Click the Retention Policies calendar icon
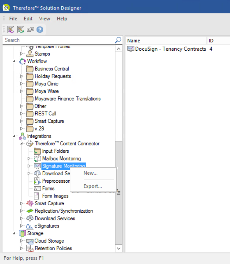230x264 pixels. click(30, 249)
